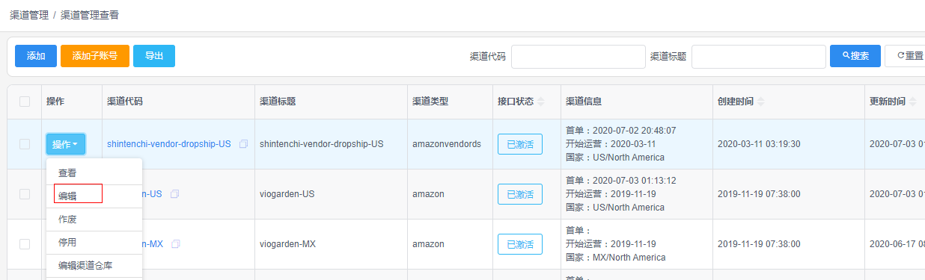Click the blue 添加 button
The width and height of the screenshot is (925, 280).
coord(36,56)
